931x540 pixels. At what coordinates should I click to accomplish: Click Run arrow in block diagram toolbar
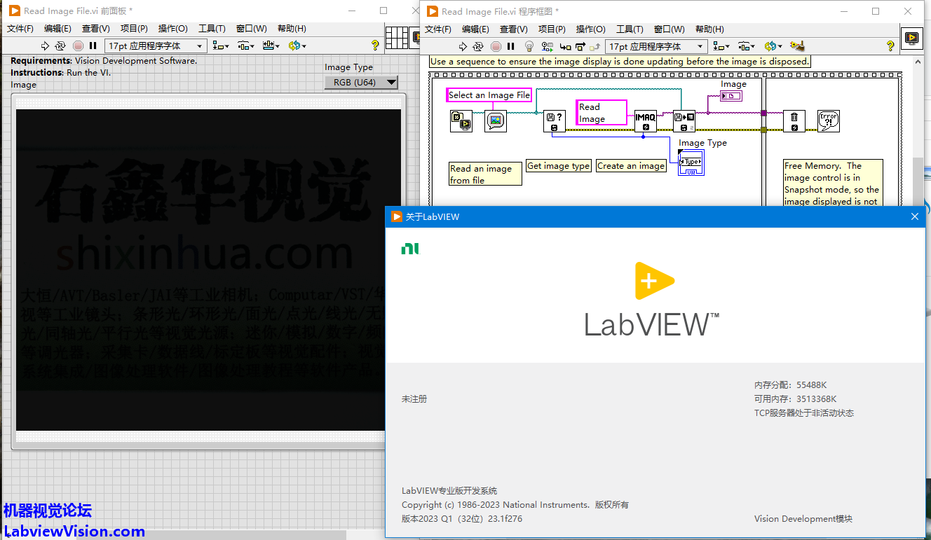[463, 46]
